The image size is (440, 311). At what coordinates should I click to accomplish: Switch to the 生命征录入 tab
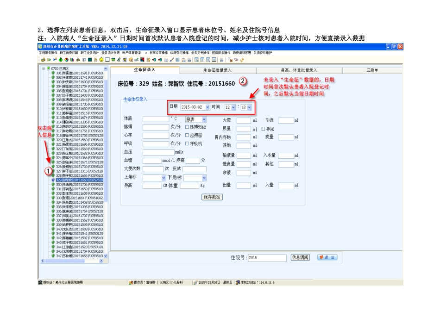point(145,69)
